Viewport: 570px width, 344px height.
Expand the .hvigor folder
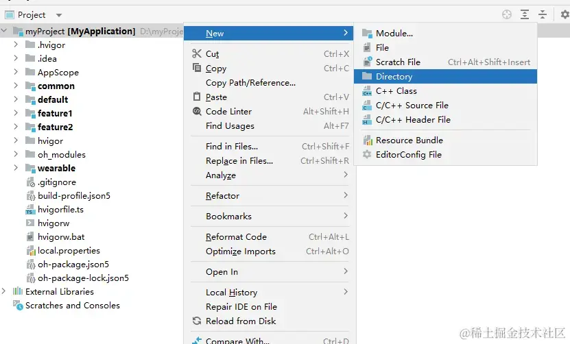click(16, 45)
